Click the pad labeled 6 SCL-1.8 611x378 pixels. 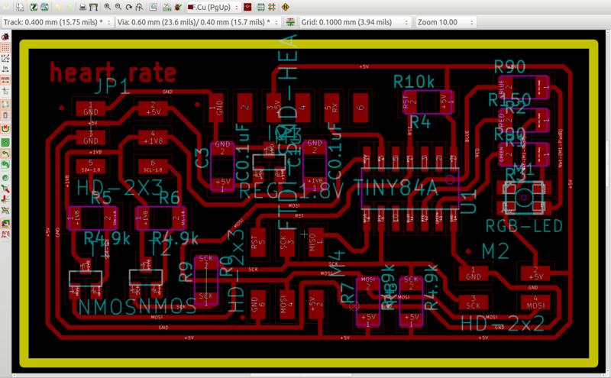click(x=153, y=166)
